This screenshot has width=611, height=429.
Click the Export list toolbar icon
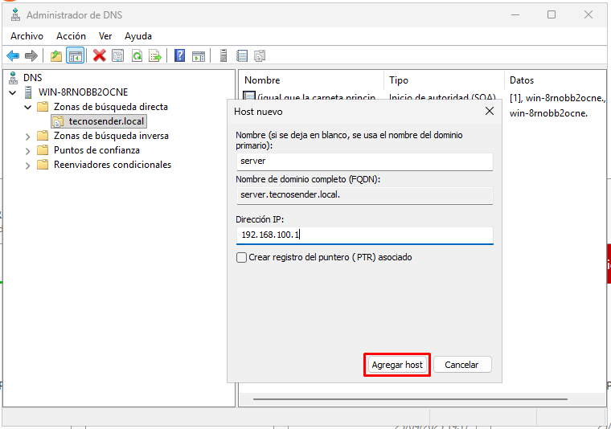click(155, 55)
